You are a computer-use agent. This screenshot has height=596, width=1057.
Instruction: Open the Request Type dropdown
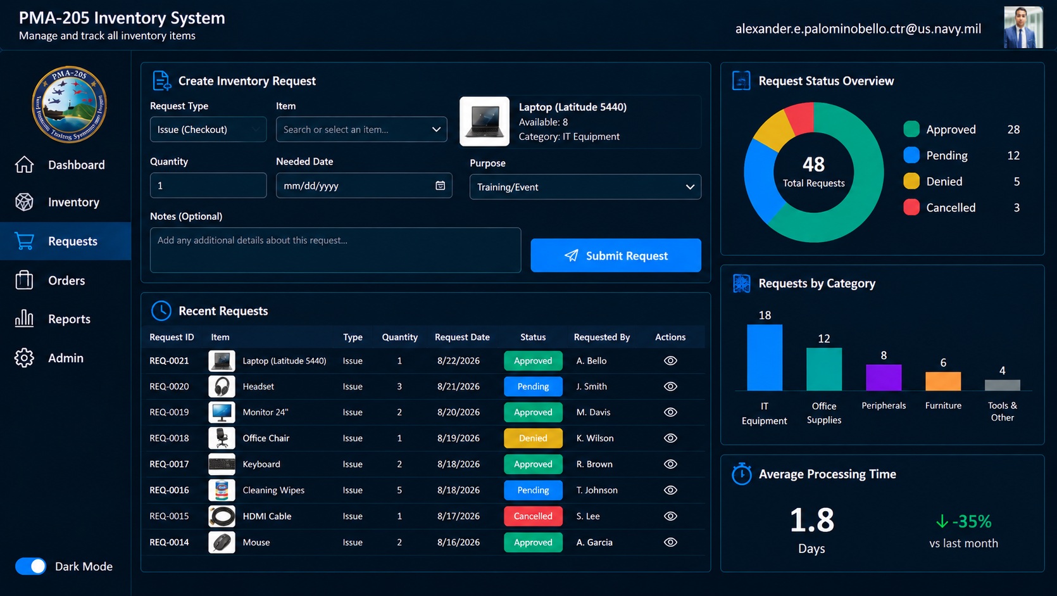pyautogui.click(x=208, y=129)
